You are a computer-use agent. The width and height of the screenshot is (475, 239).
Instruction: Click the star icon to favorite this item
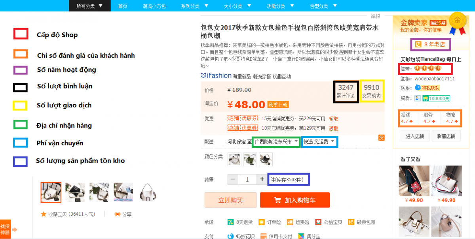pyautogui.click(x=44, y=214)
